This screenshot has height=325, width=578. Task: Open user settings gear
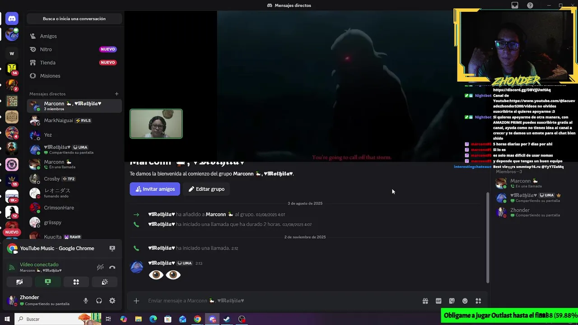click(112, 301)
